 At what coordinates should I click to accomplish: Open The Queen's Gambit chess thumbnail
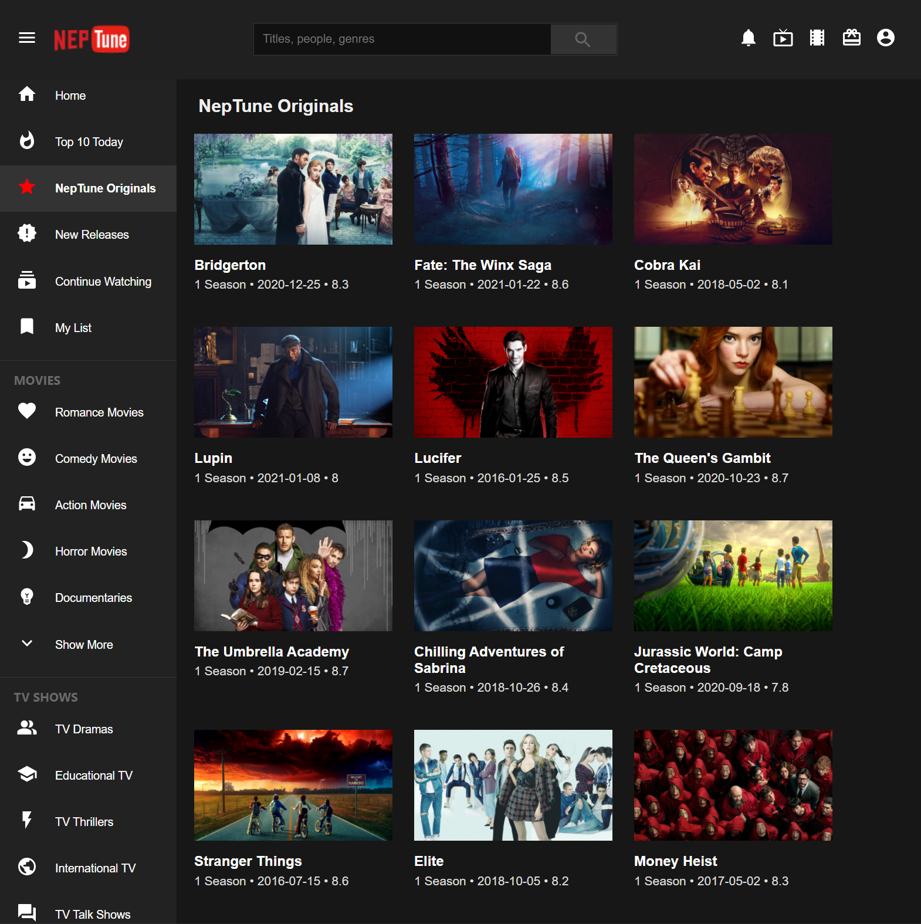tap(733, 382)
